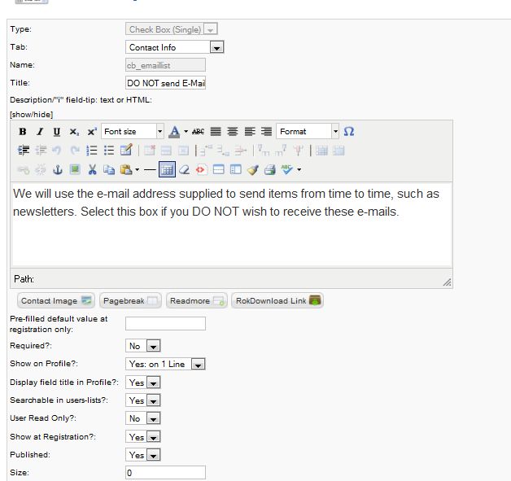Screen dimensions: 511x481
Task: Click the paste clipboard icon
Action: (126, 170)
